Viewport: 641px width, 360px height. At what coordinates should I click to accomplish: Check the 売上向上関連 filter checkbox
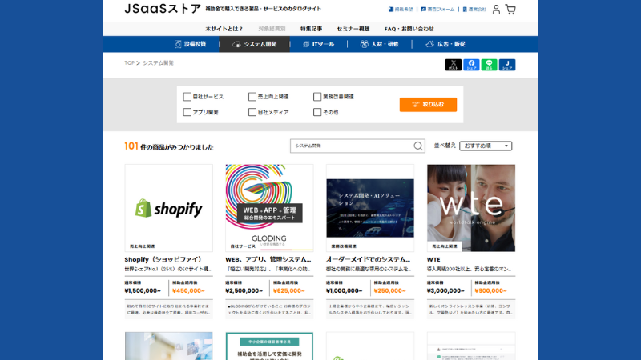(x=252, y=97)
